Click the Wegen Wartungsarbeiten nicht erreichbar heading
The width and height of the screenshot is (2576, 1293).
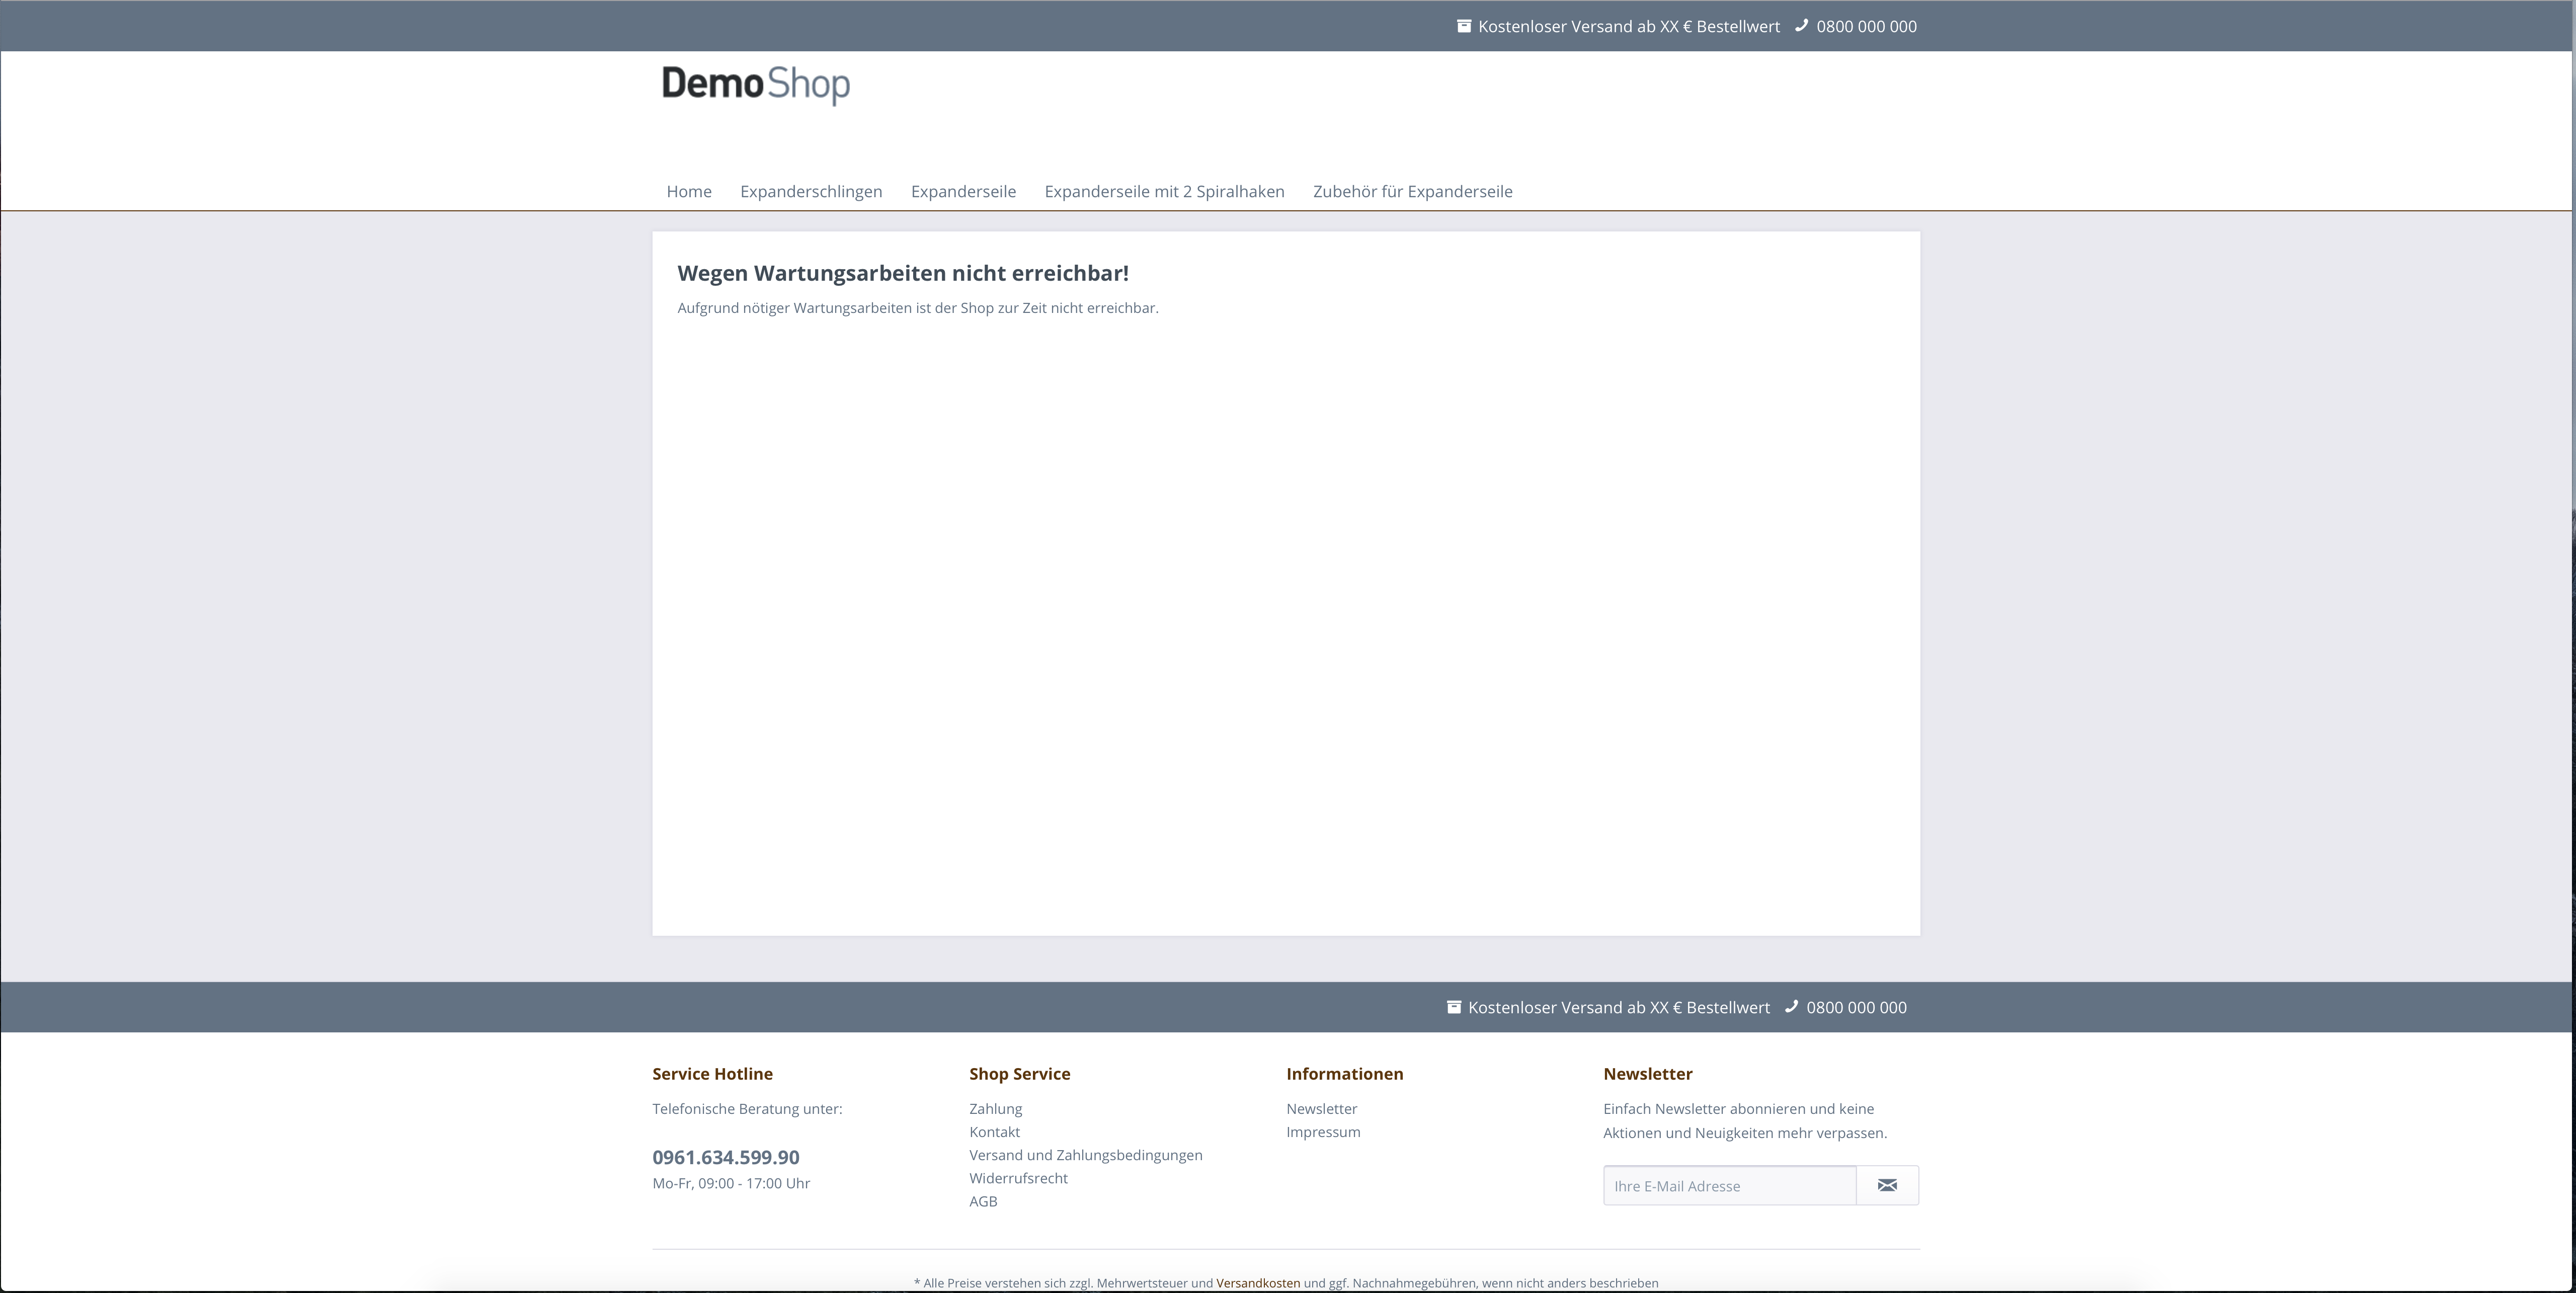[903, 273]
